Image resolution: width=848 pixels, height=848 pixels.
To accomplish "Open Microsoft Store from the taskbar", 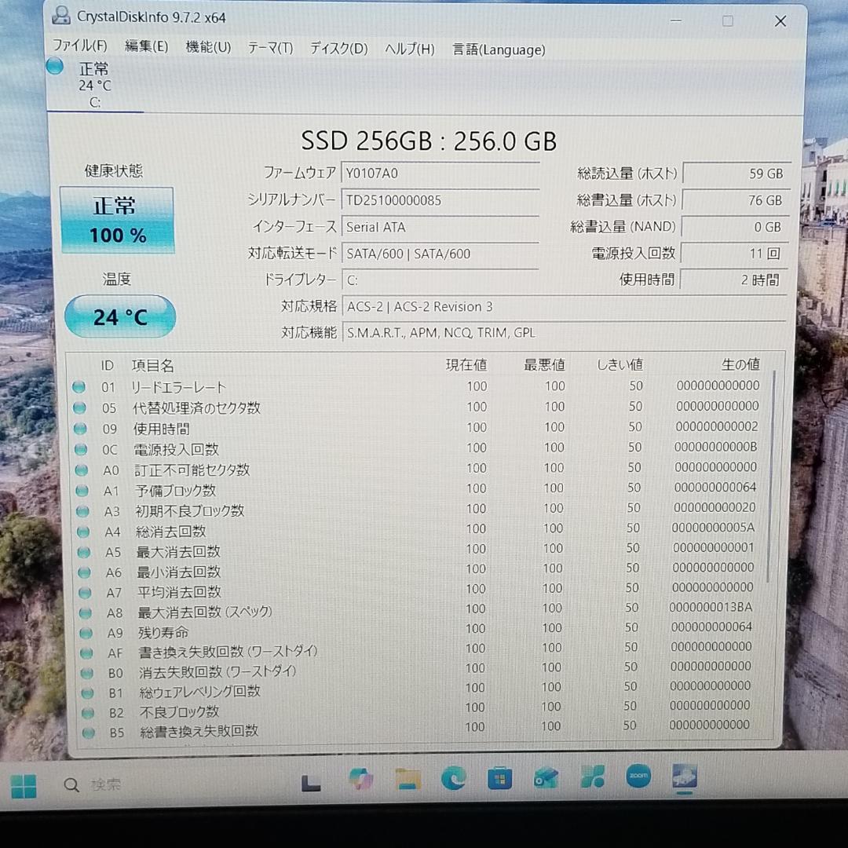I will [499, 779].
